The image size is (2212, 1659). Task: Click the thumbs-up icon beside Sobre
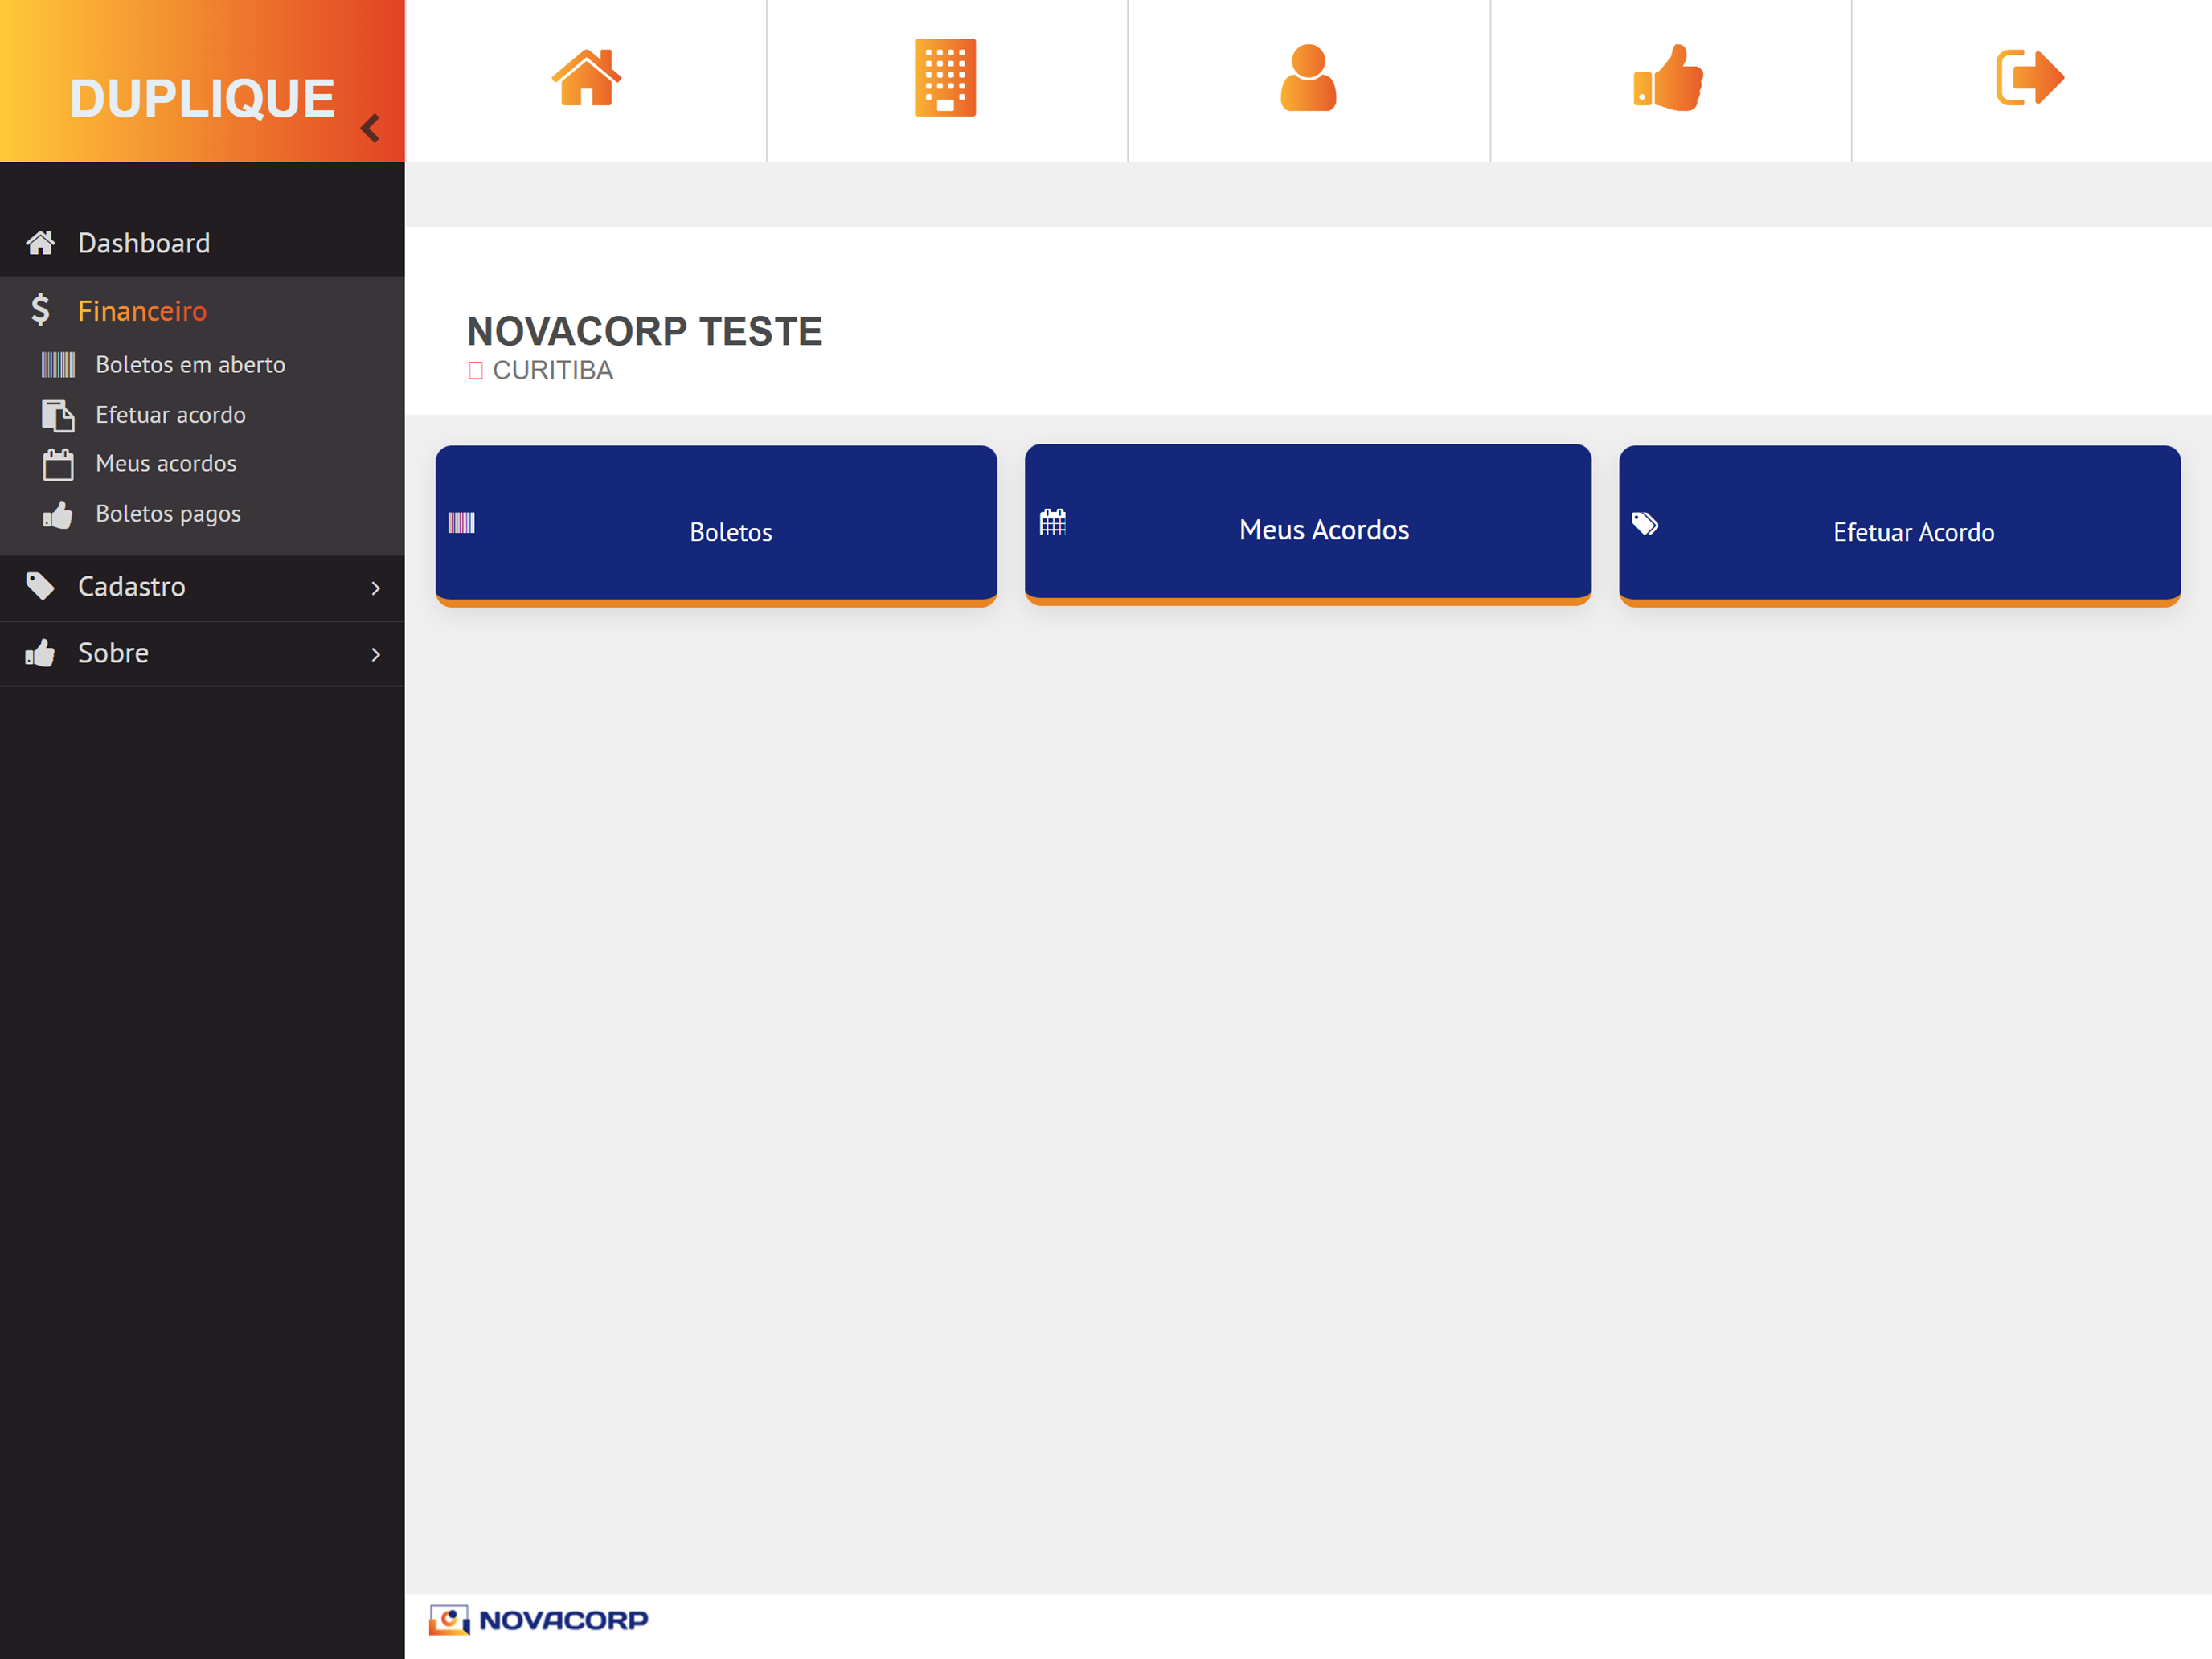point(40,653)
